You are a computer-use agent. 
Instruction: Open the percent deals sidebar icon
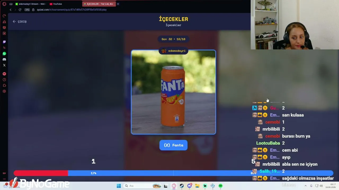pos(4,48)
